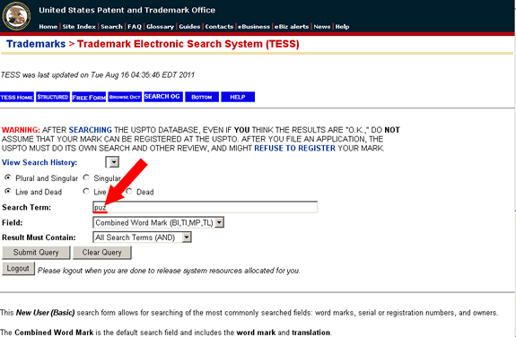Switch to the Structured search form
The height and width of the screenshot is (337, 516).
point(53,97)
